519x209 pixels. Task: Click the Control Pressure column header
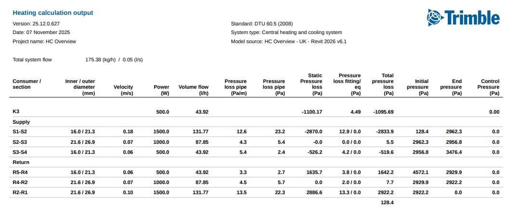pos(488,87)
